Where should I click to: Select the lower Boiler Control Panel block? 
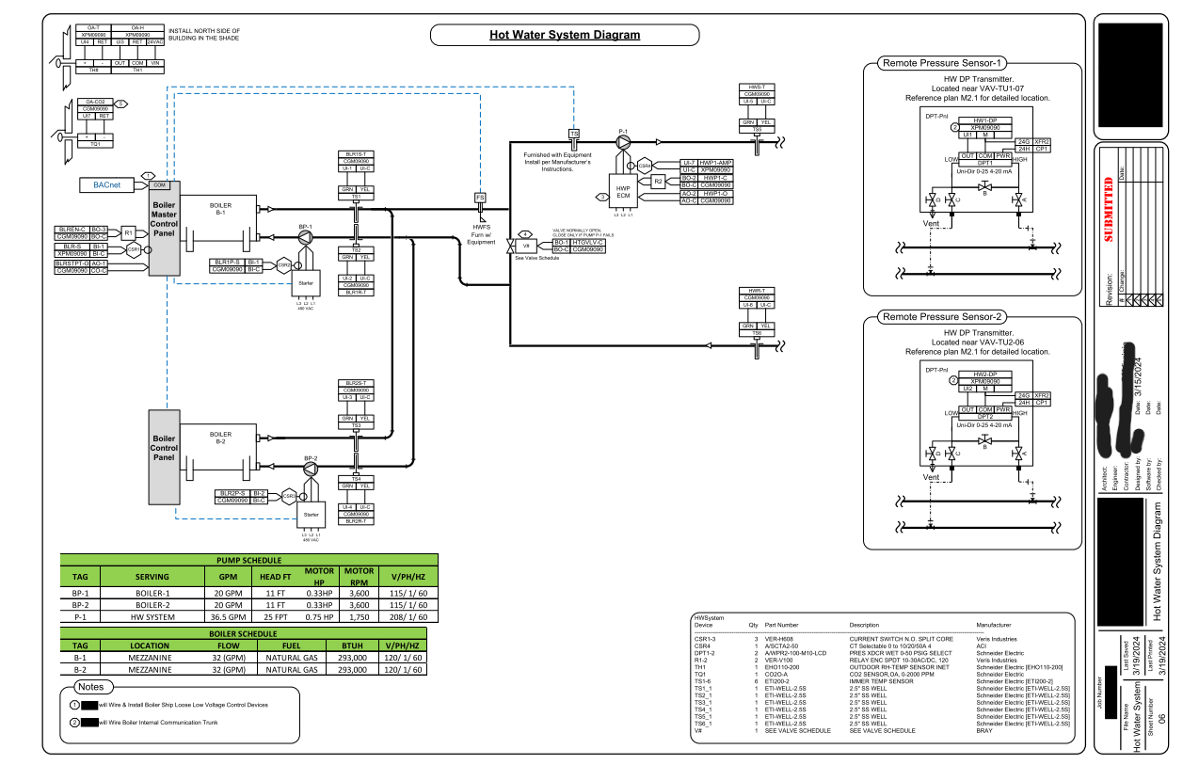(164, 456)
